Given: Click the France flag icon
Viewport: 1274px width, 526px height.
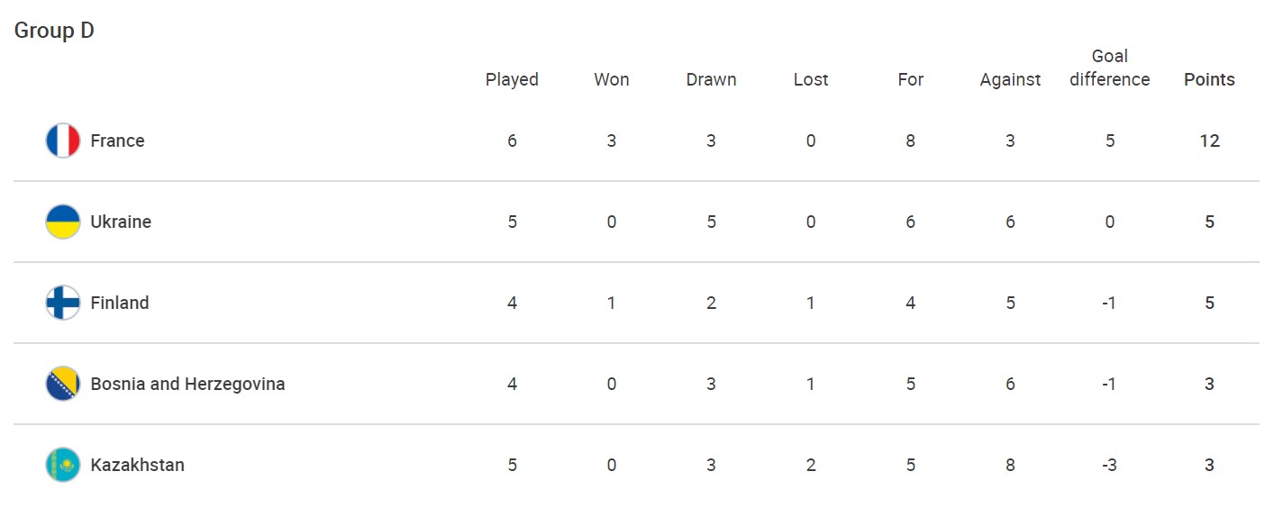Looking at the screenshot, I should (x=63, y=141).
